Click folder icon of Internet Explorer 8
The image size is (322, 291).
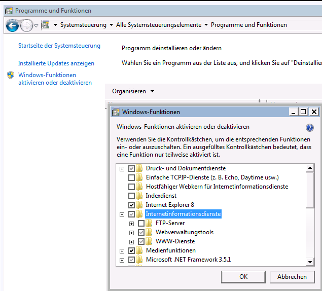pos(139,205)
